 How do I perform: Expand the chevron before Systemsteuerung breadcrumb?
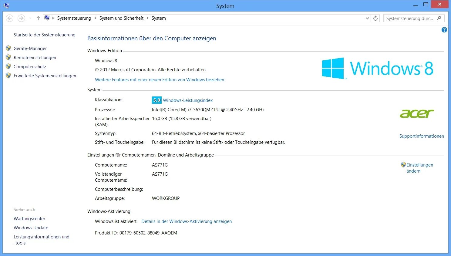(53, 18)
